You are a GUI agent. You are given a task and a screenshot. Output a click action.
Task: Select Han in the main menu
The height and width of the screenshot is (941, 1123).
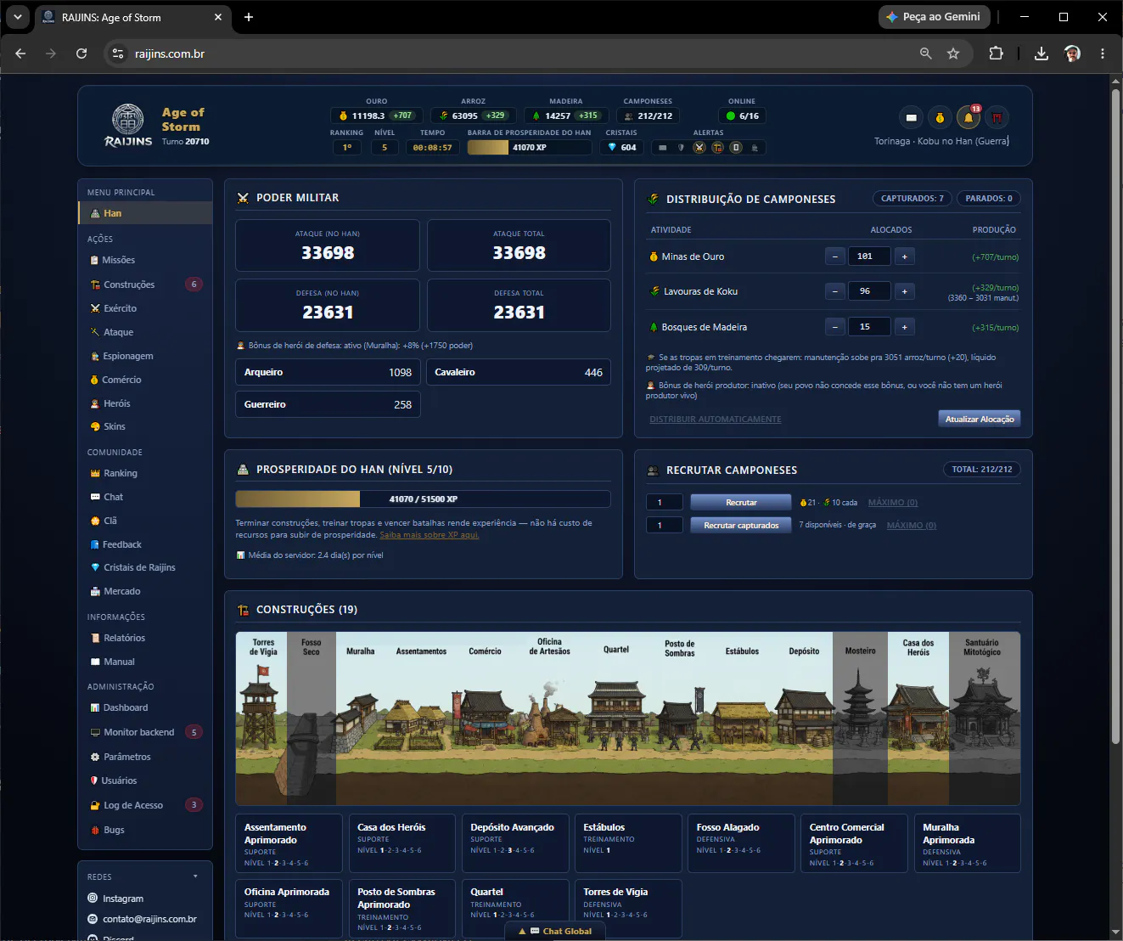[x=145, y=213]
